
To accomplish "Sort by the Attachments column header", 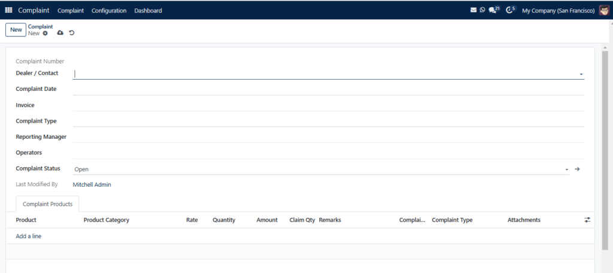I will pyautogui.click(x=524, y=220).
